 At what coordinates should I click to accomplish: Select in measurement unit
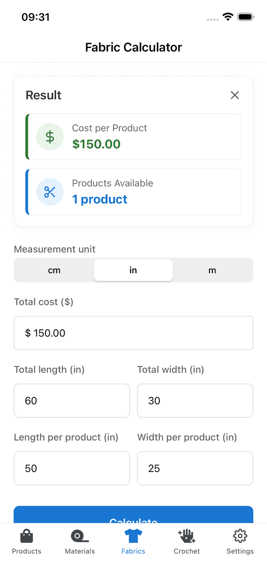coord(133,270)
